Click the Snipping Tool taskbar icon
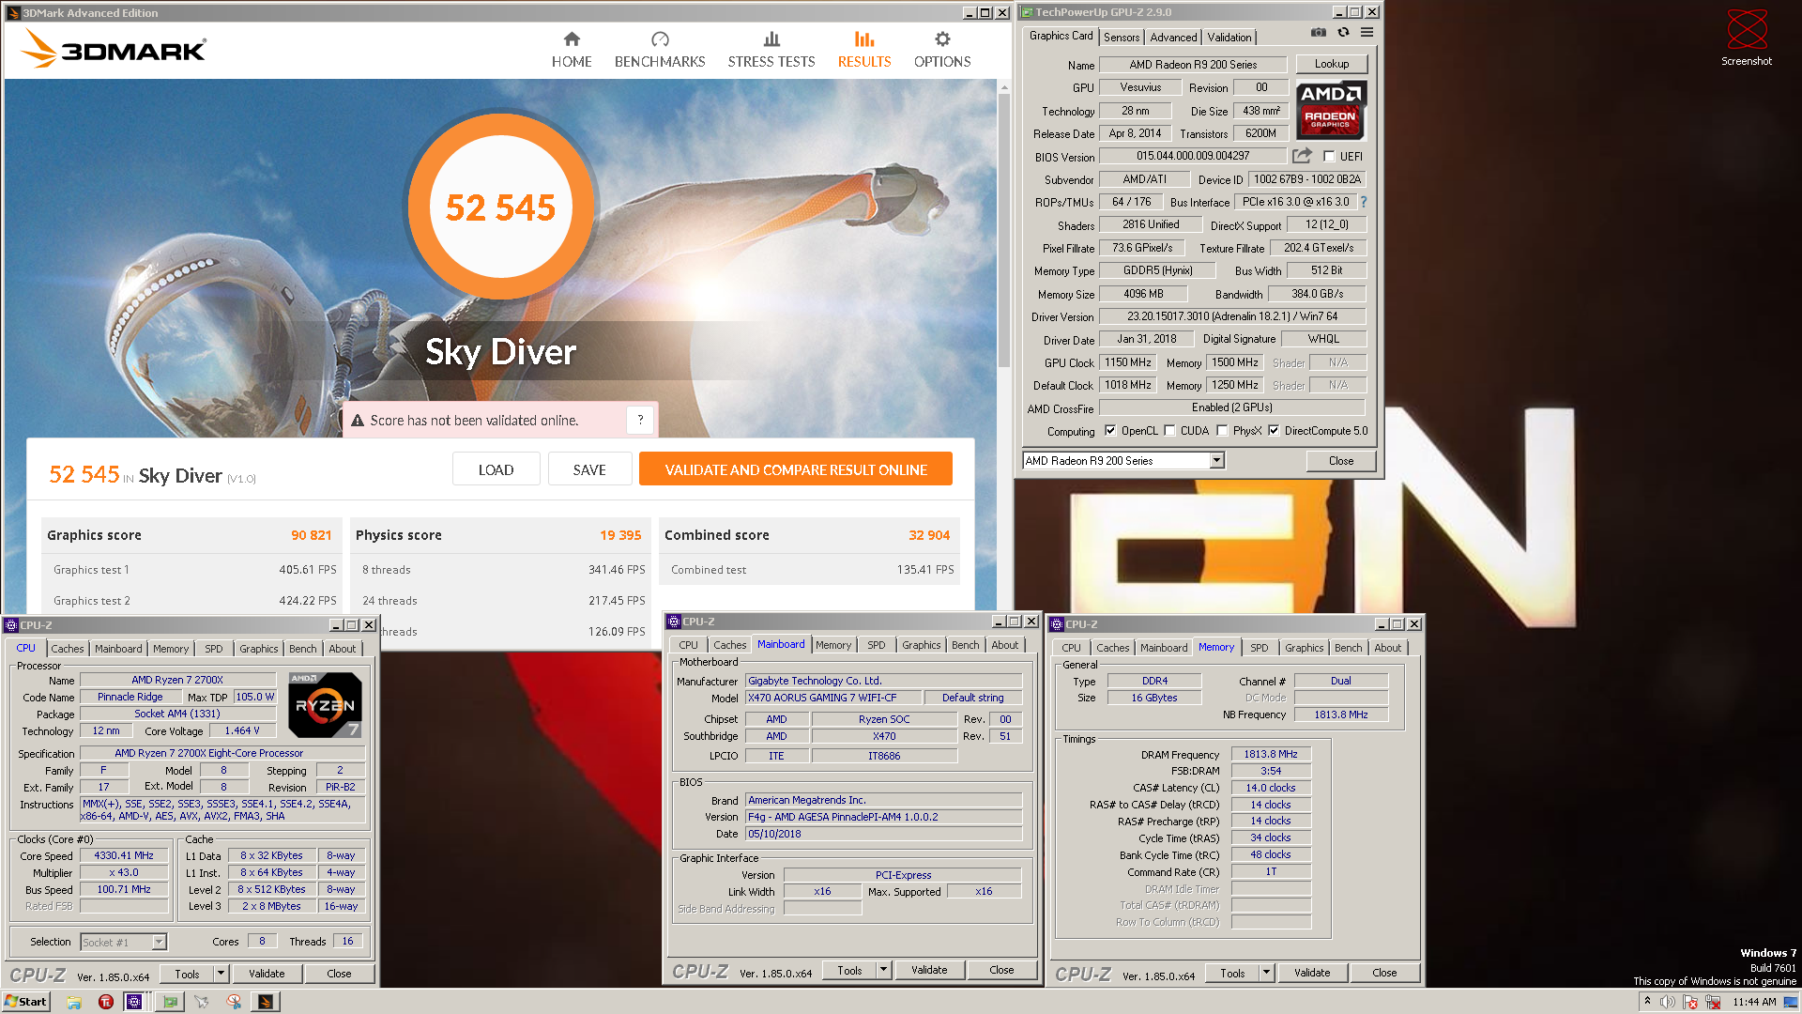 click(234, 1002)
